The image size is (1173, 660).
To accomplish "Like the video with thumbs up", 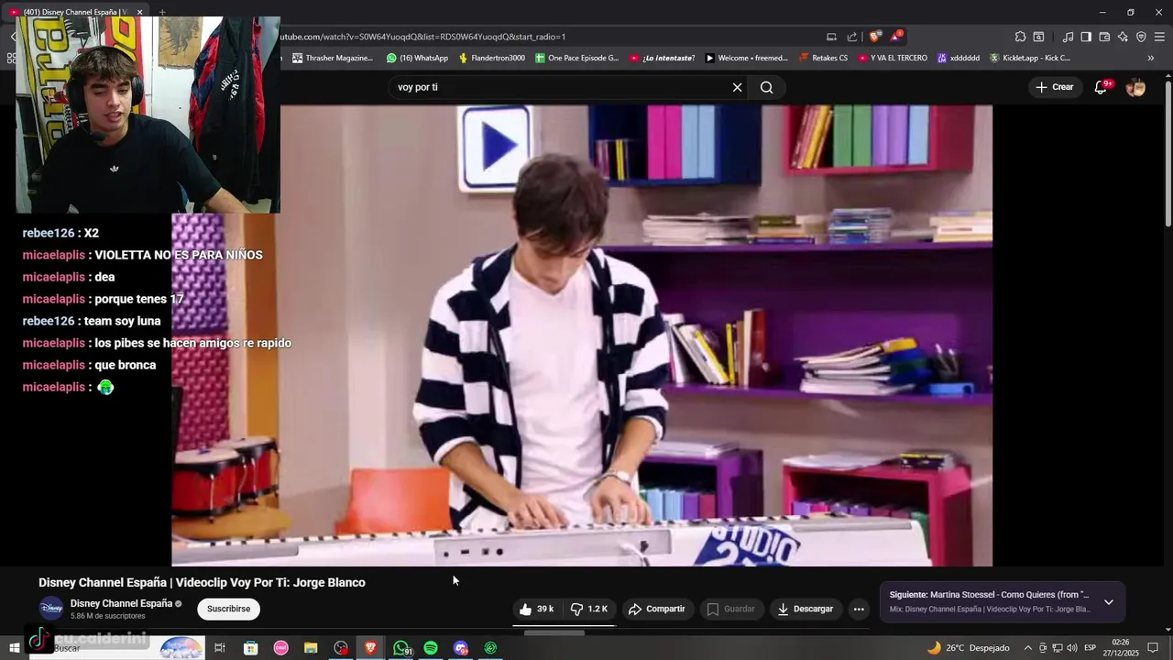I will click(536, 609).
